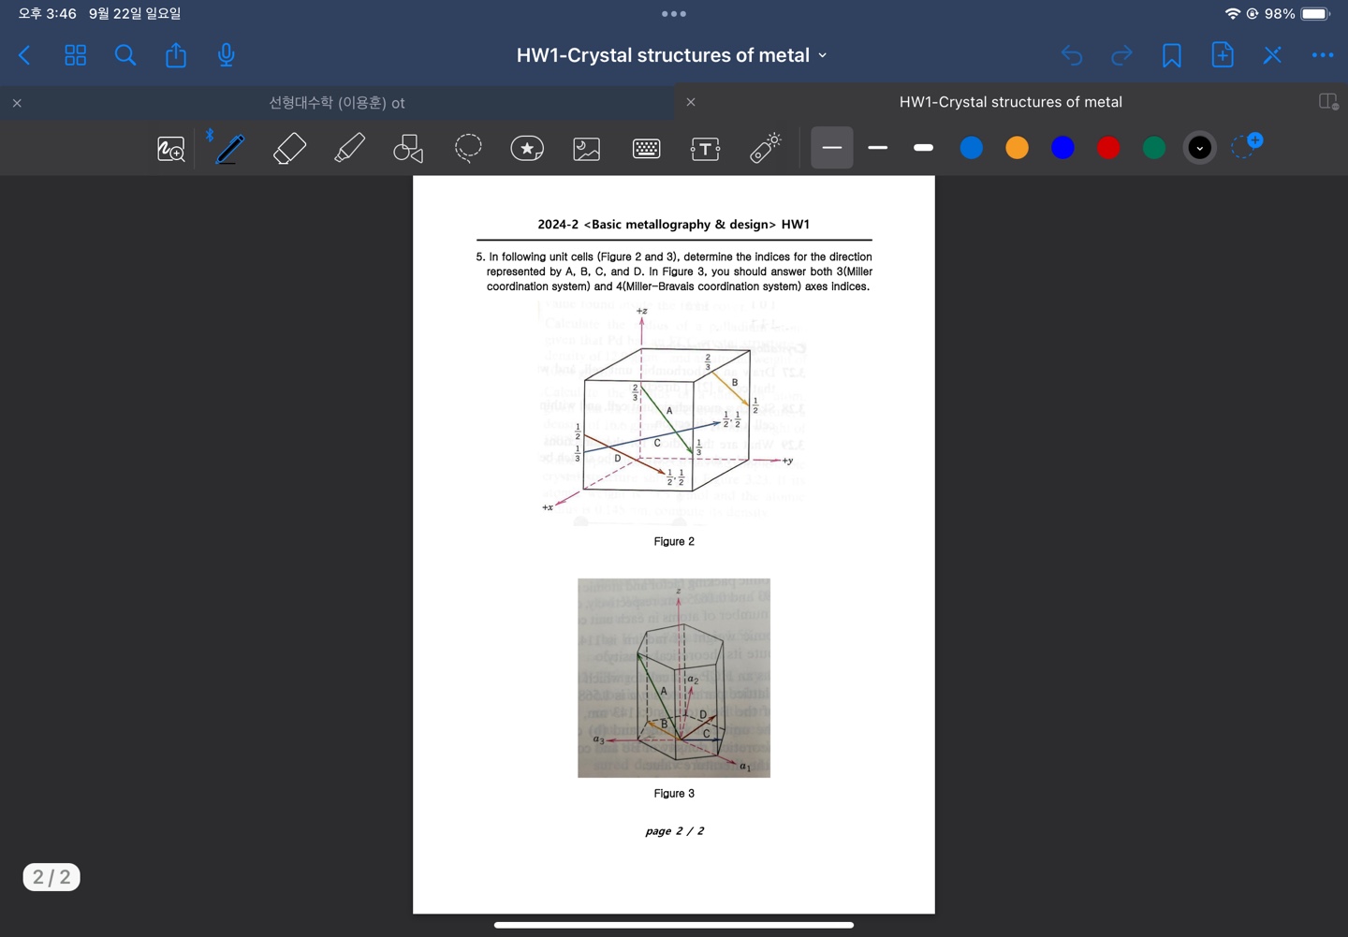Choose the thick stroke width
This screenshot has height=937, width=1348.
(x=923, y=148)
